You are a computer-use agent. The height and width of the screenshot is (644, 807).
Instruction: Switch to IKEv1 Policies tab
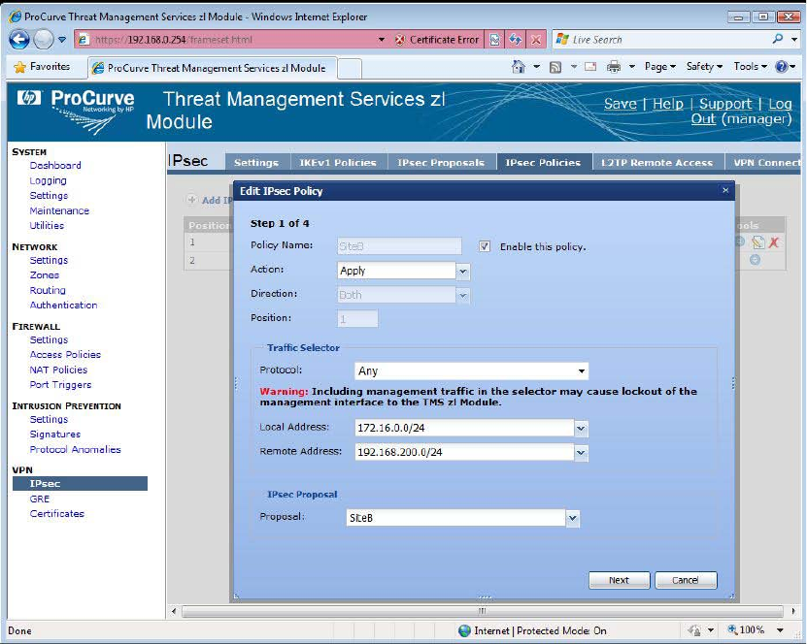pyautogui.click(x=338, y=162)
